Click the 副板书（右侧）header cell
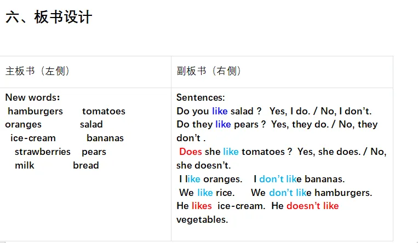Screen dimensions: 418x243 click(x=209, y=71)
